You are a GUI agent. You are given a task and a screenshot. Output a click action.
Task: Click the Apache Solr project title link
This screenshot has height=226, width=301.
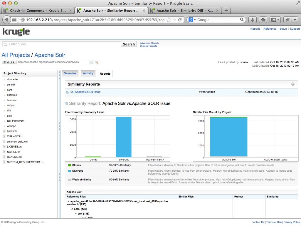click(50, 55)
